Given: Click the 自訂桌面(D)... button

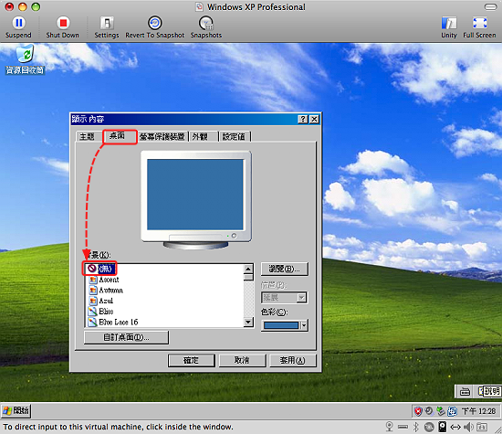Looking at the screenshot, I should coord(126,337).
